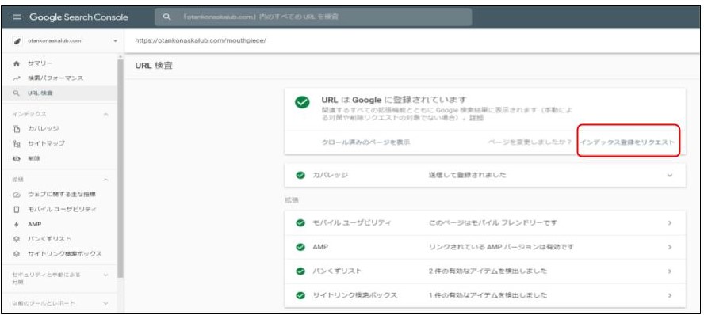The width and height of the screenshot is (704, 315).
Task: Click the trend icon beside 検索パフォーマンス
Action: coord(17,78)
